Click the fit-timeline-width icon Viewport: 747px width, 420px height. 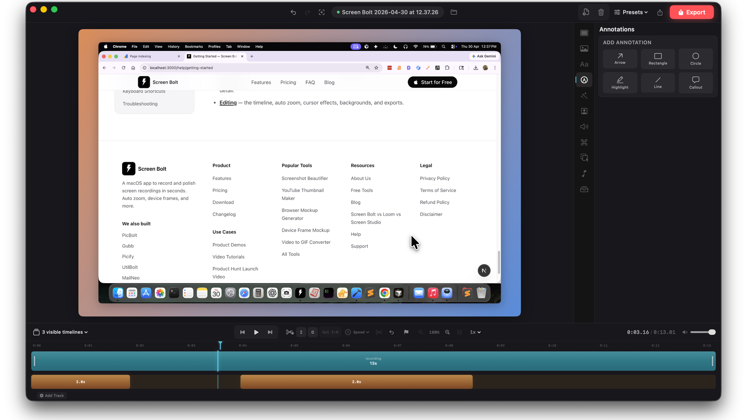pyautogui.click(x=459, y=332)
